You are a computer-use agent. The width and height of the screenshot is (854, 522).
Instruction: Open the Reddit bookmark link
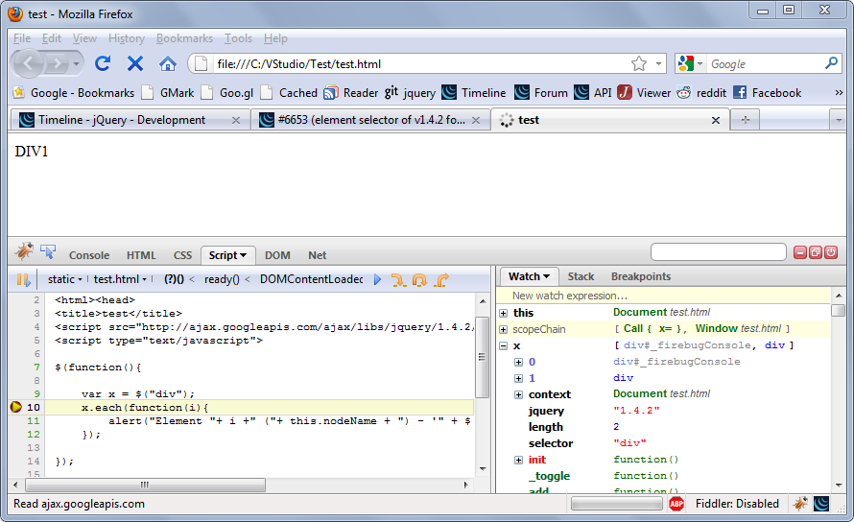pos(699,93)
